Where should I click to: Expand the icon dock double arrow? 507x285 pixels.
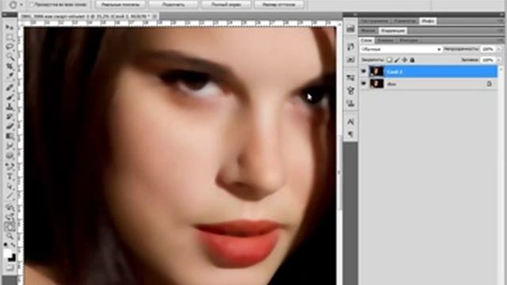(x=354, y=14)
